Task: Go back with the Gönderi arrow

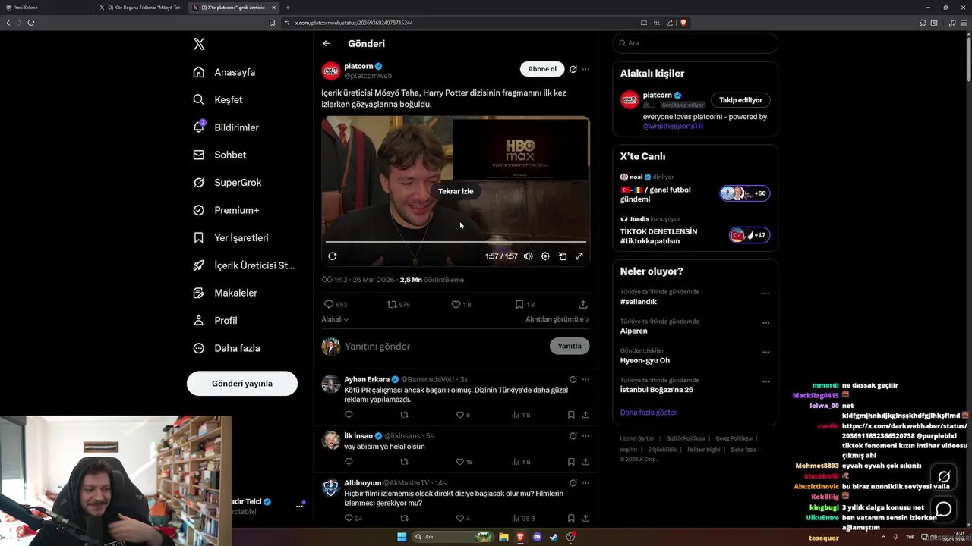Action: 327,44
